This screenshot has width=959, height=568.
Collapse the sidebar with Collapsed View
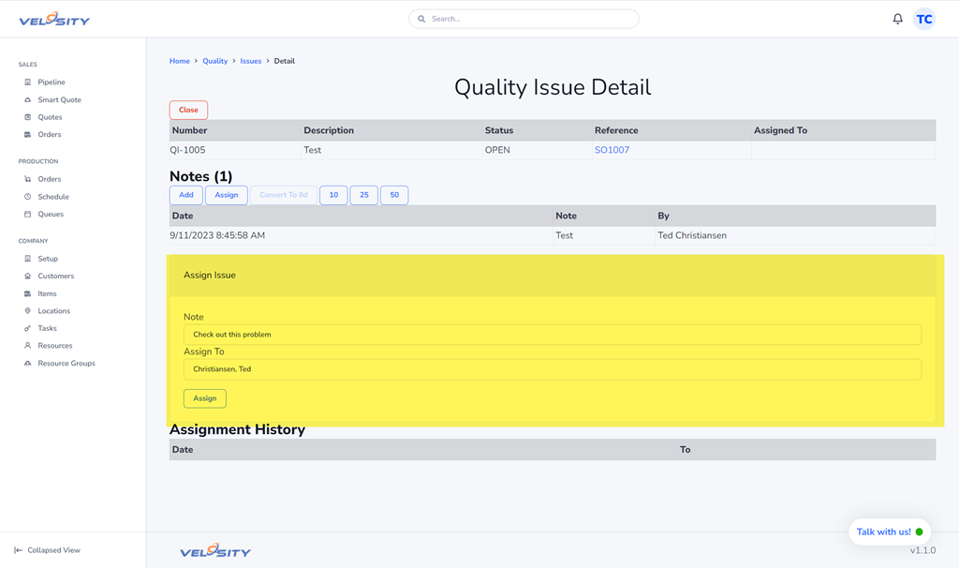click(x=47, y=550)
